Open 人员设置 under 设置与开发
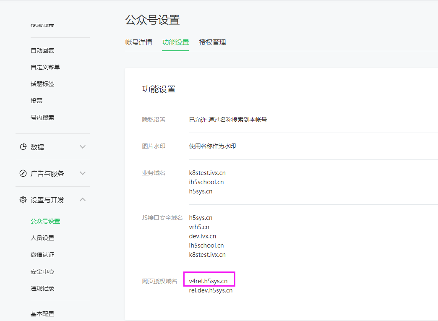438x321 pixels. [42, 237]
